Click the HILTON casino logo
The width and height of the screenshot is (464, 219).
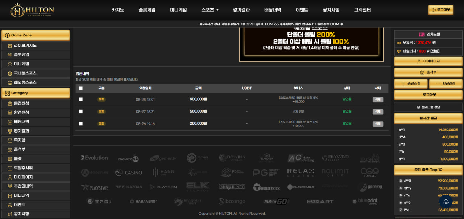pos(32,10)
